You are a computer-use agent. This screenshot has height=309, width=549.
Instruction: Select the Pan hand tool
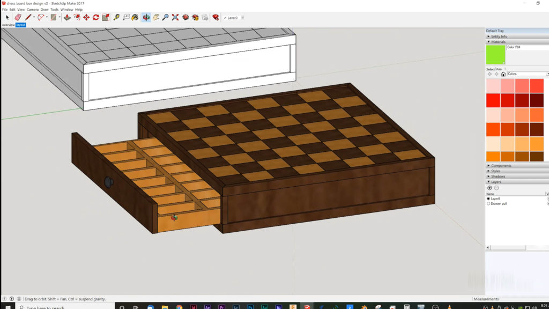156,18
